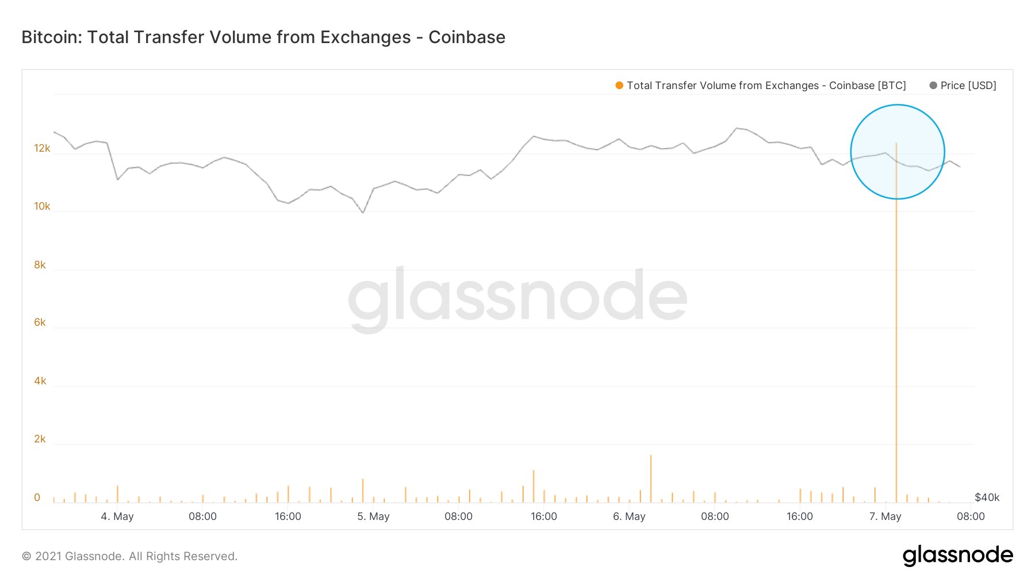Screen dimensions: 1035x582
Task: Click the chart title text
Action: (263, 37)
